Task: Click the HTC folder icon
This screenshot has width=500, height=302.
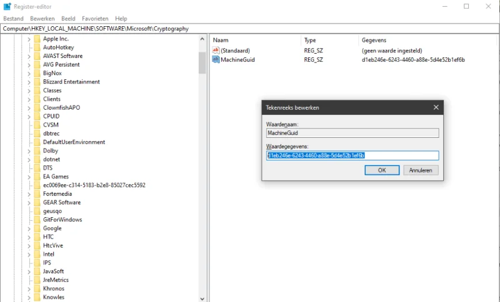Action: click(37, 236)
